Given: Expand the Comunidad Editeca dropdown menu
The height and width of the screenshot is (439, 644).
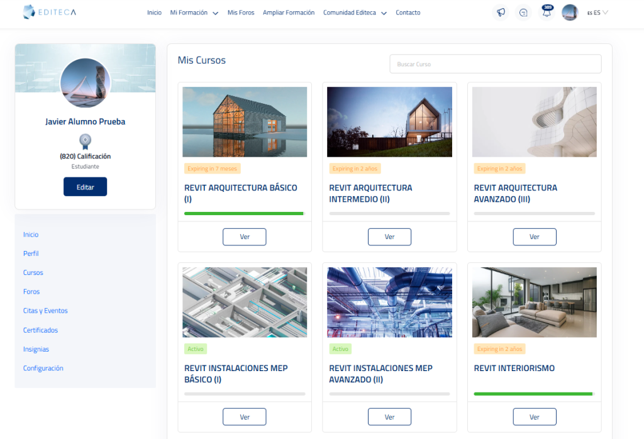Looking at the screenshot, I should (354, 13).
